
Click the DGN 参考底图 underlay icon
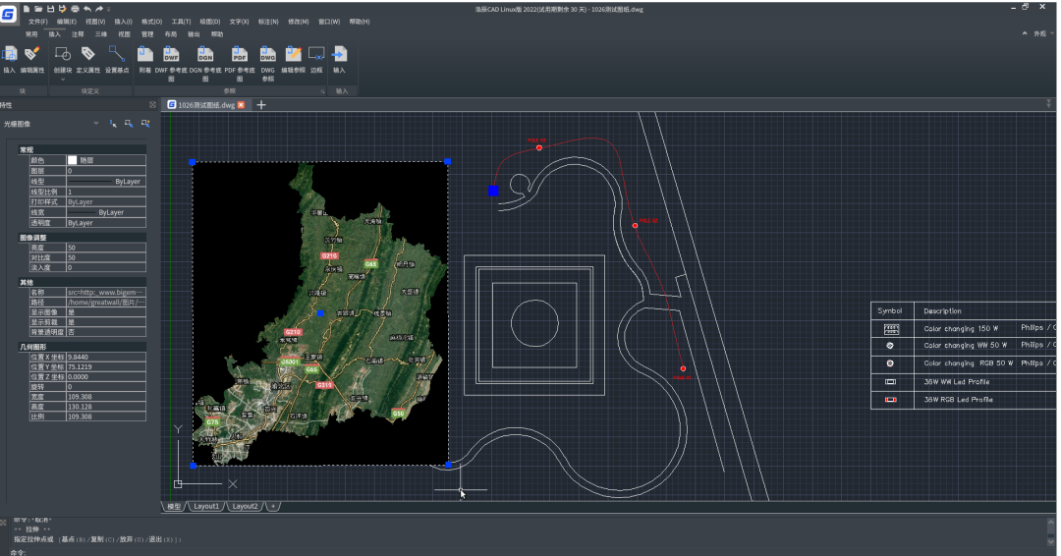click(205, 54)
